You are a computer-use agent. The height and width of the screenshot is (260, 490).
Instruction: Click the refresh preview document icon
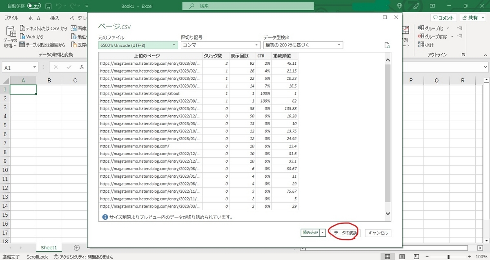pos(387,45)
